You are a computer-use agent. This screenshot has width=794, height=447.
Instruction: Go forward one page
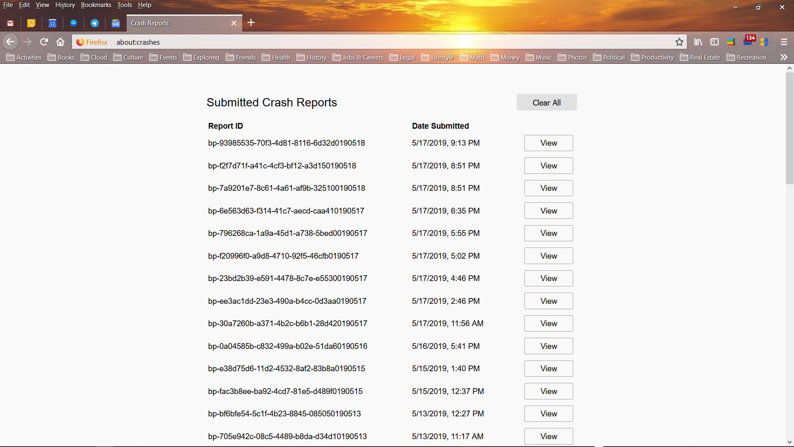[x=27, y=42]
